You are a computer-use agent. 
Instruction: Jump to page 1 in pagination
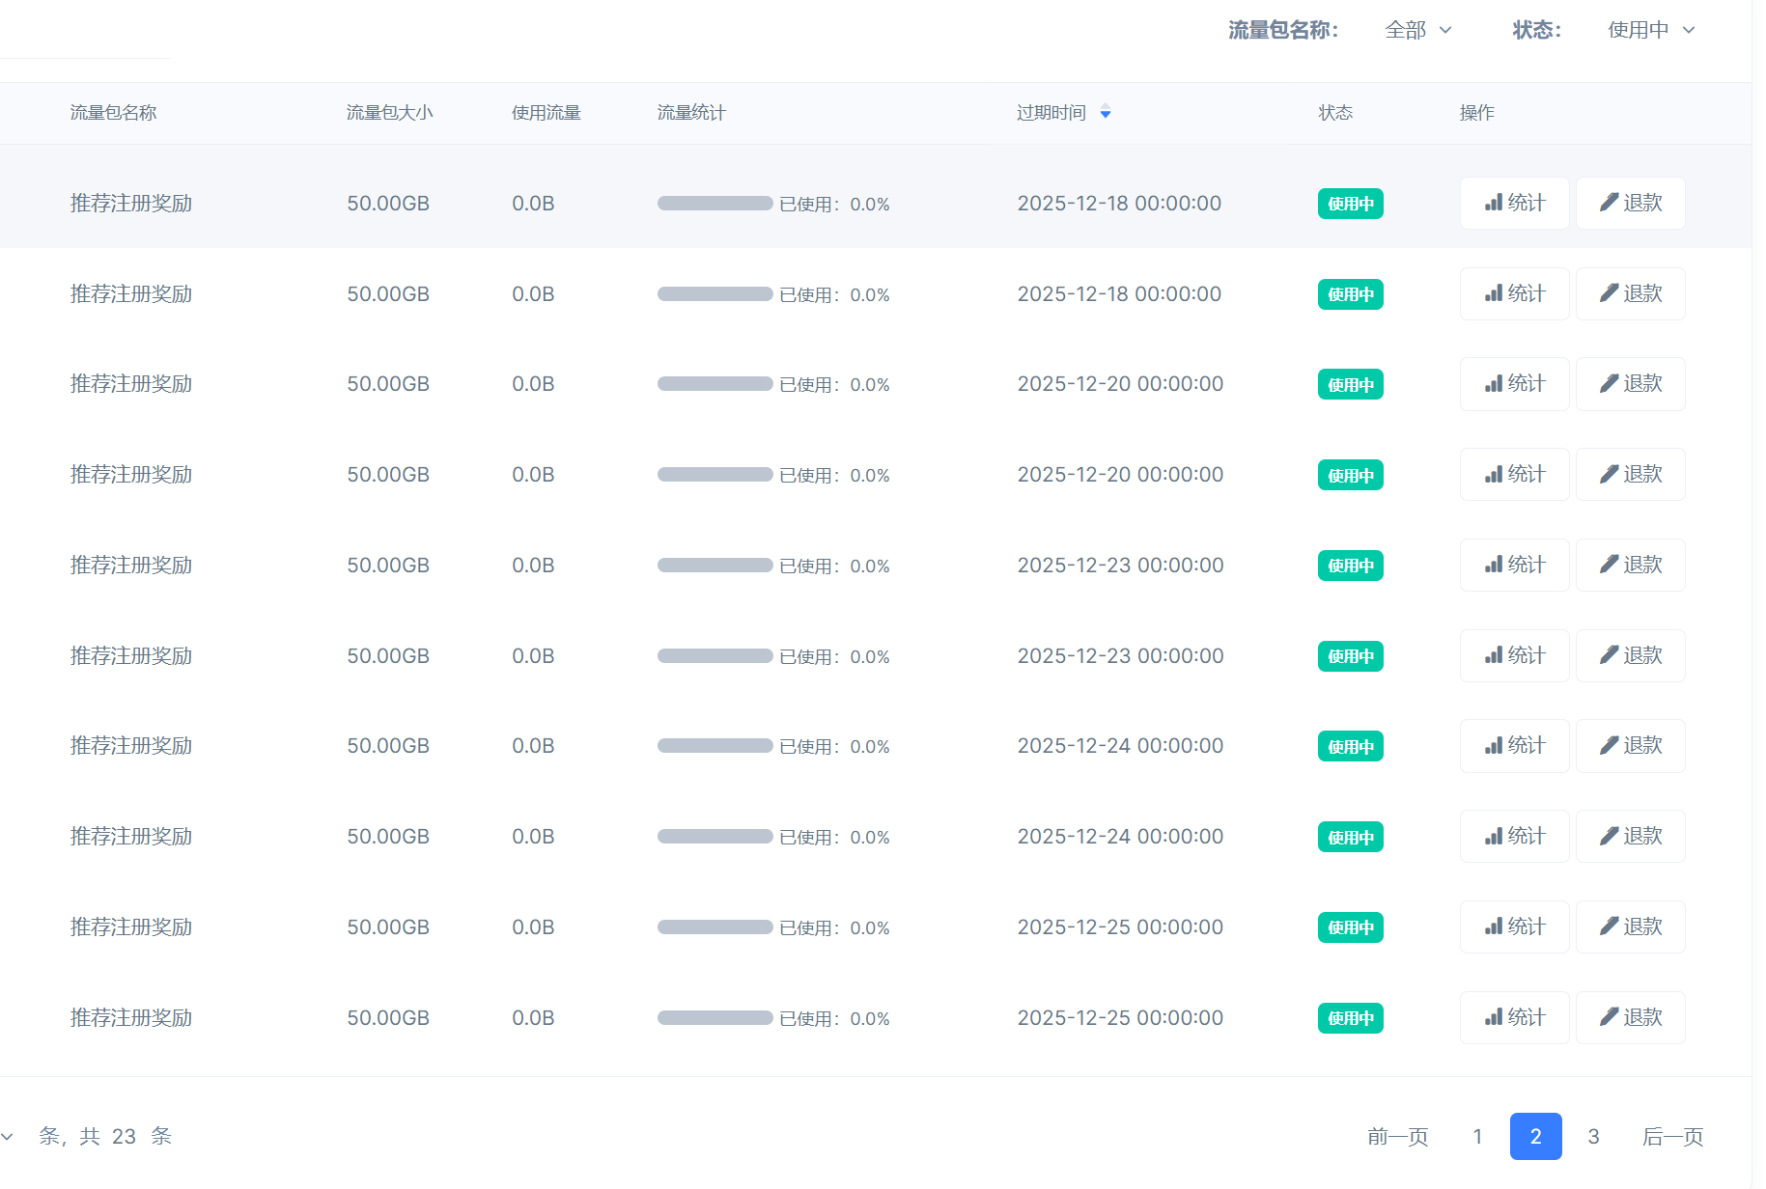tap(1477, 1137)
